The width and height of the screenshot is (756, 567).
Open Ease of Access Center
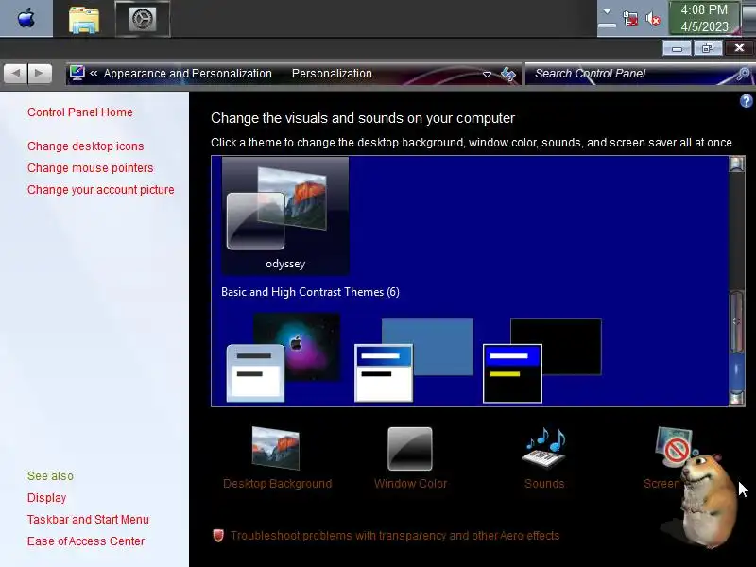(x=86, y=541)
